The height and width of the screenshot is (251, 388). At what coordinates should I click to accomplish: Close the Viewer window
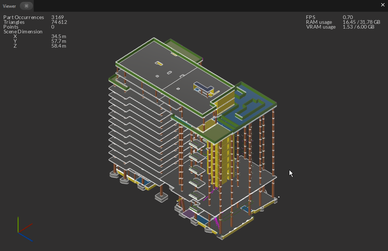383,5
